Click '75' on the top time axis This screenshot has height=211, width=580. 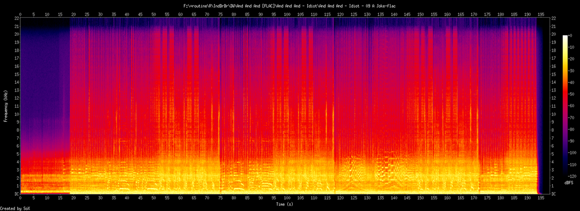(x=220, y=14)
